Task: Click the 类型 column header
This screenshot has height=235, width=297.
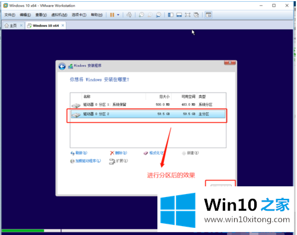Action: tap(202, 97)
